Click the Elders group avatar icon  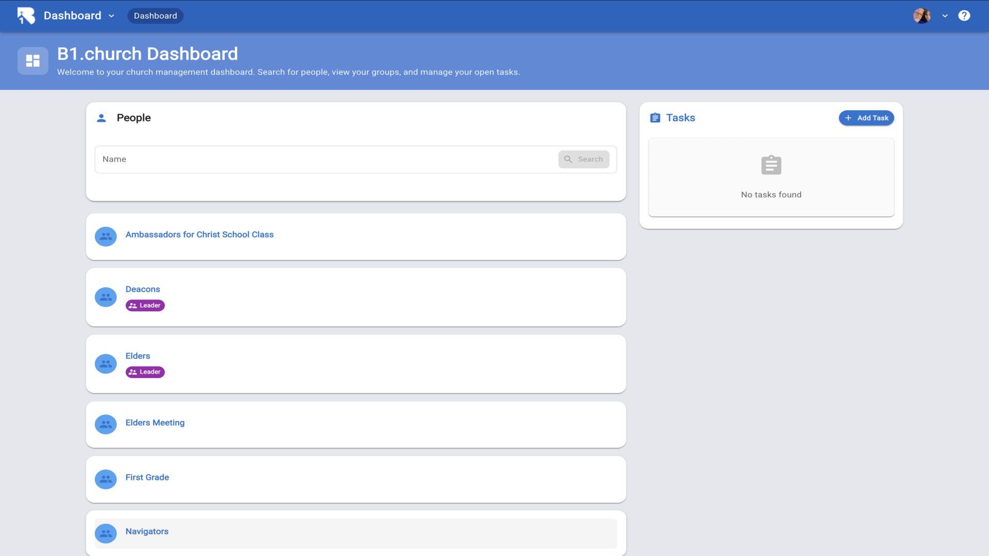(x=106, y=363)
